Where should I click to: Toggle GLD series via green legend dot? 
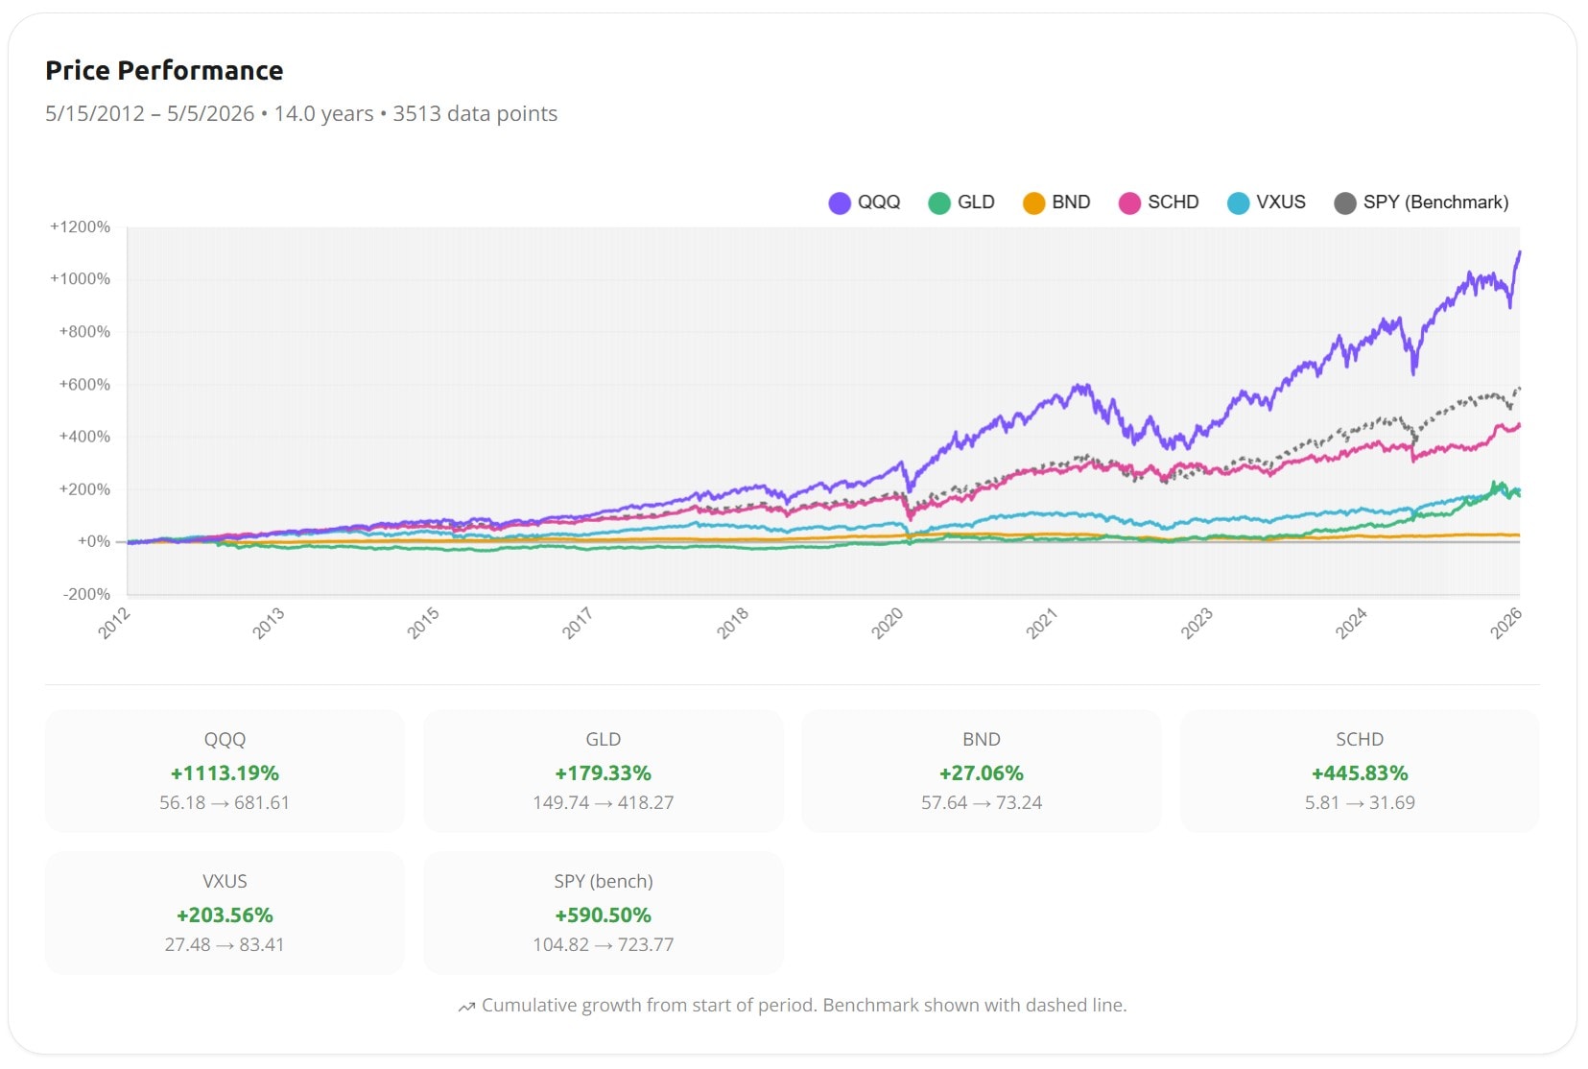tap(939, 203)
